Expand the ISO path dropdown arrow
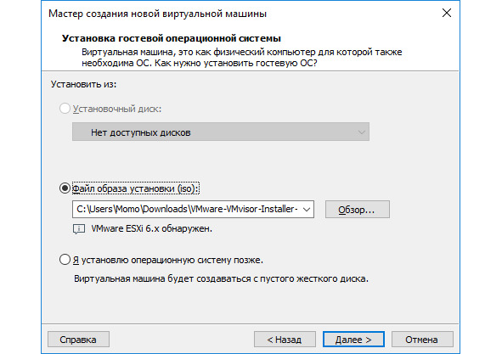This screenshot has height=354, width=502. click(307, 210)
